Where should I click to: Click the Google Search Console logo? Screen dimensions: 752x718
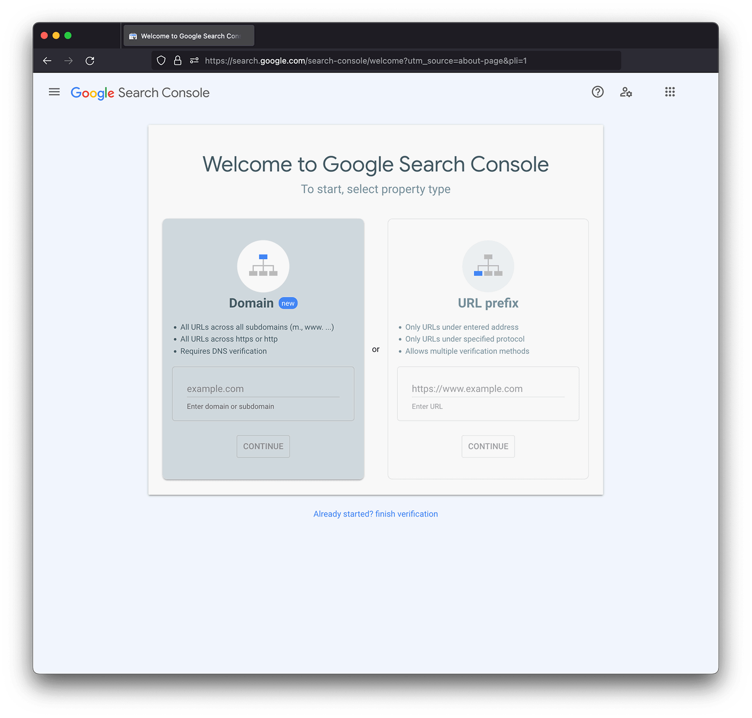(140, 93)
